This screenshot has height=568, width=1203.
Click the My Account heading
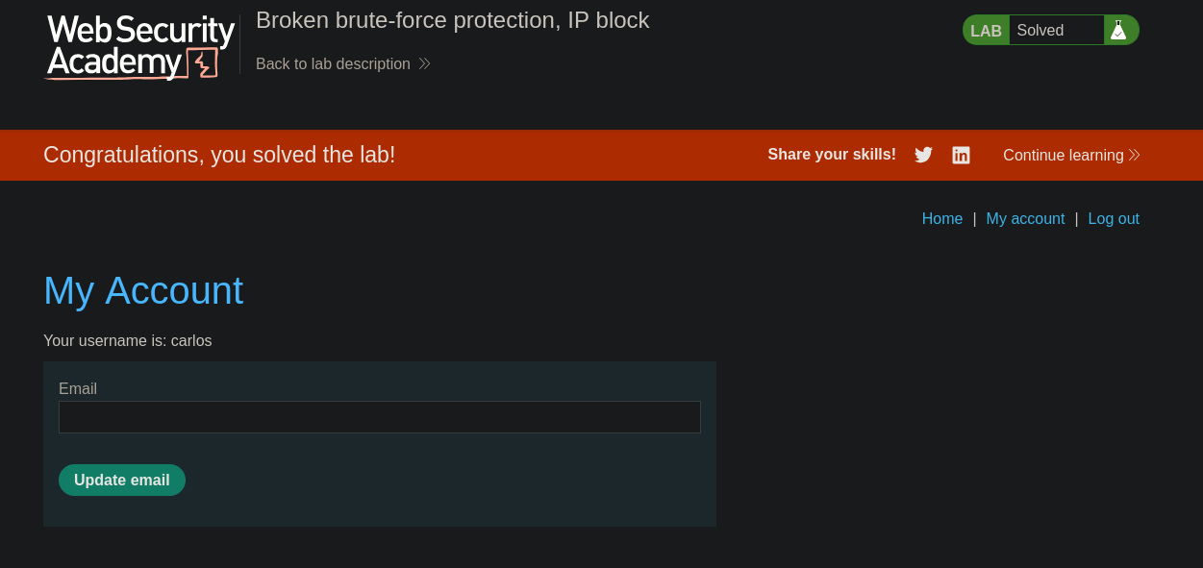pos(143,290)
